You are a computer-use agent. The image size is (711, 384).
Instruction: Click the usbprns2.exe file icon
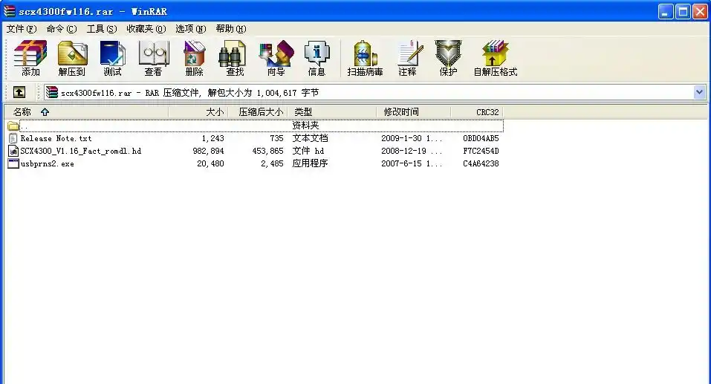coord(13,163)
